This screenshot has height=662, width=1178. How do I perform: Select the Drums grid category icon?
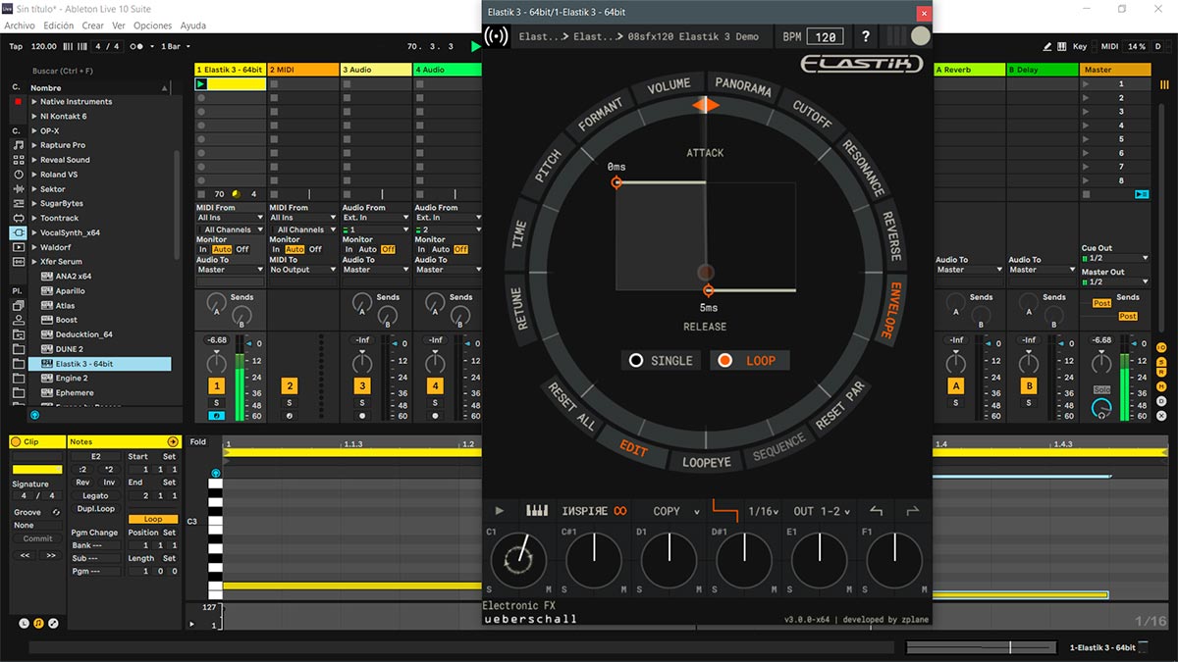point(18,160)
